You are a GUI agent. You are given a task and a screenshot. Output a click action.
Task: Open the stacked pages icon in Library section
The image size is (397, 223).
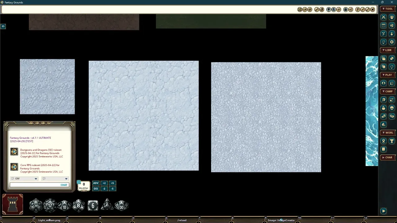(x=384, y=67)
